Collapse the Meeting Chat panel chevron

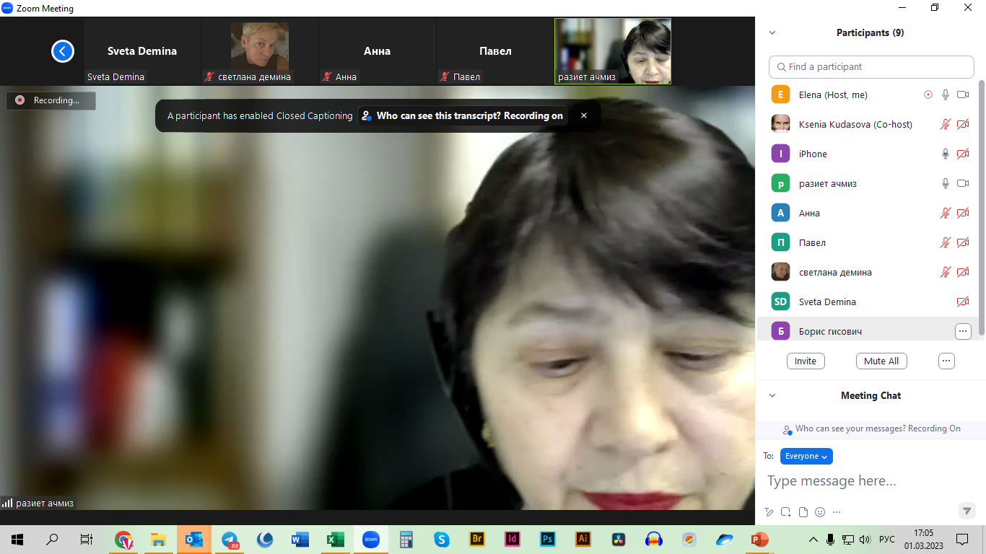click(772, 395)
